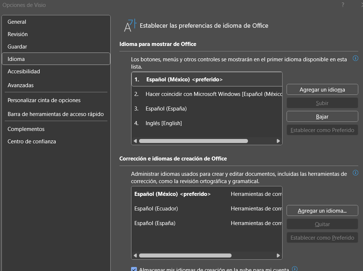This screenshot has height=271, width=363.
Task: Click the help question mark in title bar
Action: 343,5
